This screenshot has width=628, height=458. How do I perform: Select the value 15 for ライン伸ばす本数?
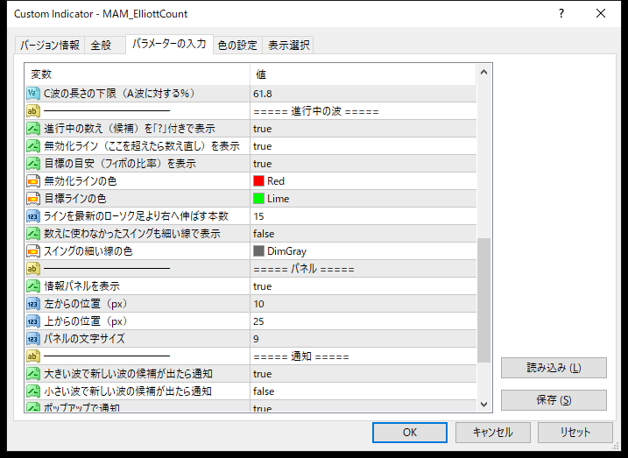258,216
